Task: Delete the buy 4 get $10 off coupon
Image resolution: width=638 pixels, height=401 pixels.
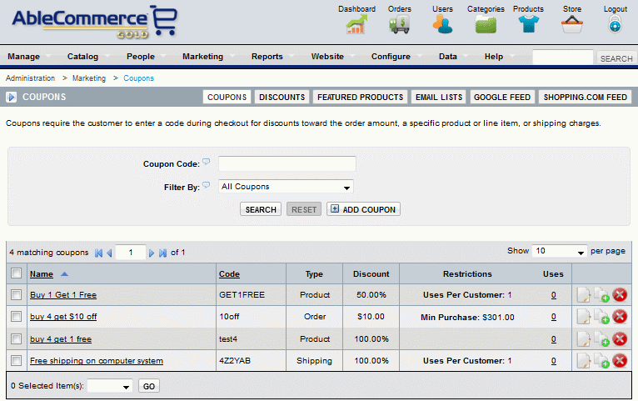Action: tap(620, 317)
